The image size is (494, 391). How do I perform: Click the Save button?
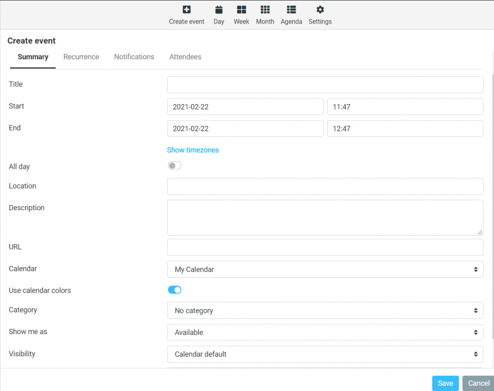[x=445, y=383]
